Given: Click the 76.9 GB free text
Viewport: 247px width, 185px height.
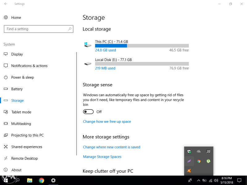Looking at the screenshot, I should pyautogui.click(x=179, y=68).
